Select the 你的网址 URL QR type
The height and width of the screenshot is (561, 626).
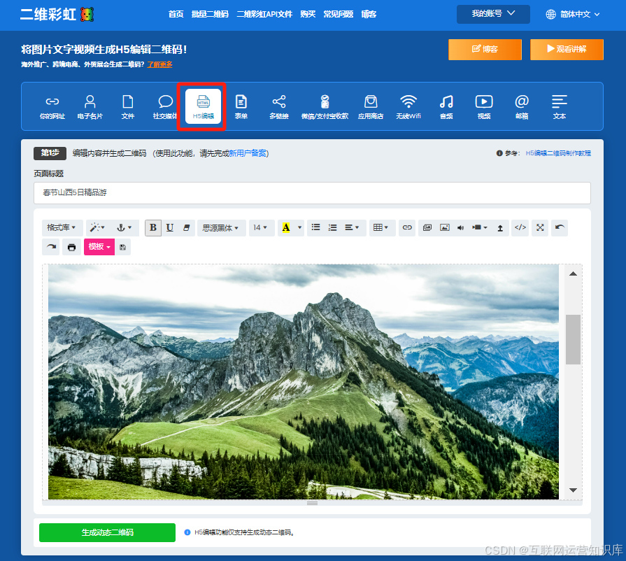[x=52, y=106]
